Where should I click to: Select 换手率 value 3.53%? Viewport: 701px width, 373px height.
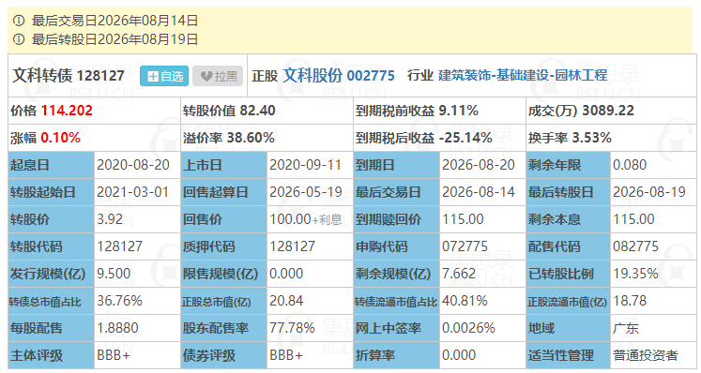pyautogui.click(x=591, y=138)
